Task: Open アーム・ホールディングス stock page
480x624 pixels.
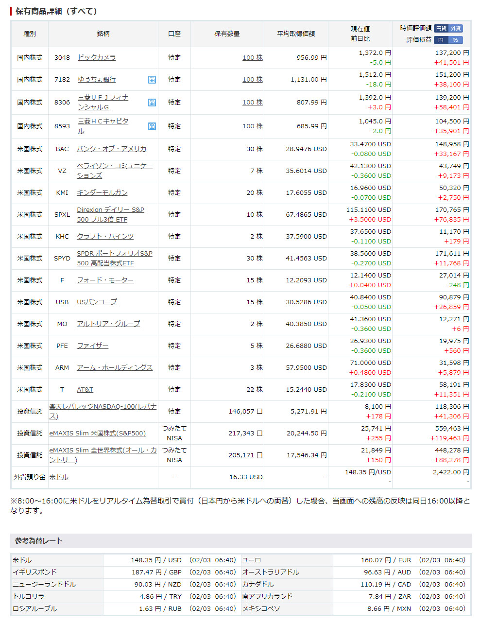Action: tap(115, 368)
